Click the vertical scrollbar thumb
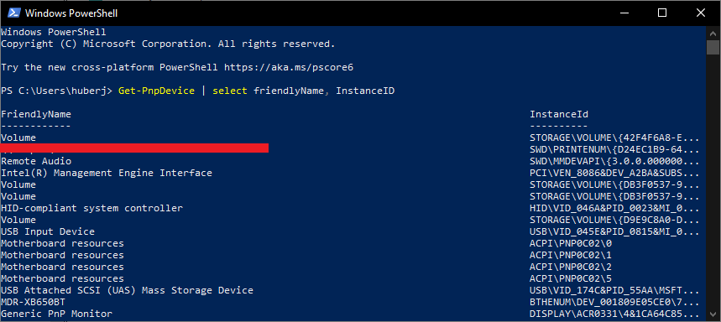Viewport: 721px width, 322px height. point(713,47)
